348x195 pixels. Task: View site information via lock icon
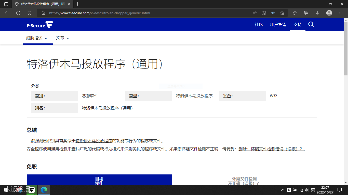(x=43, y=13)
